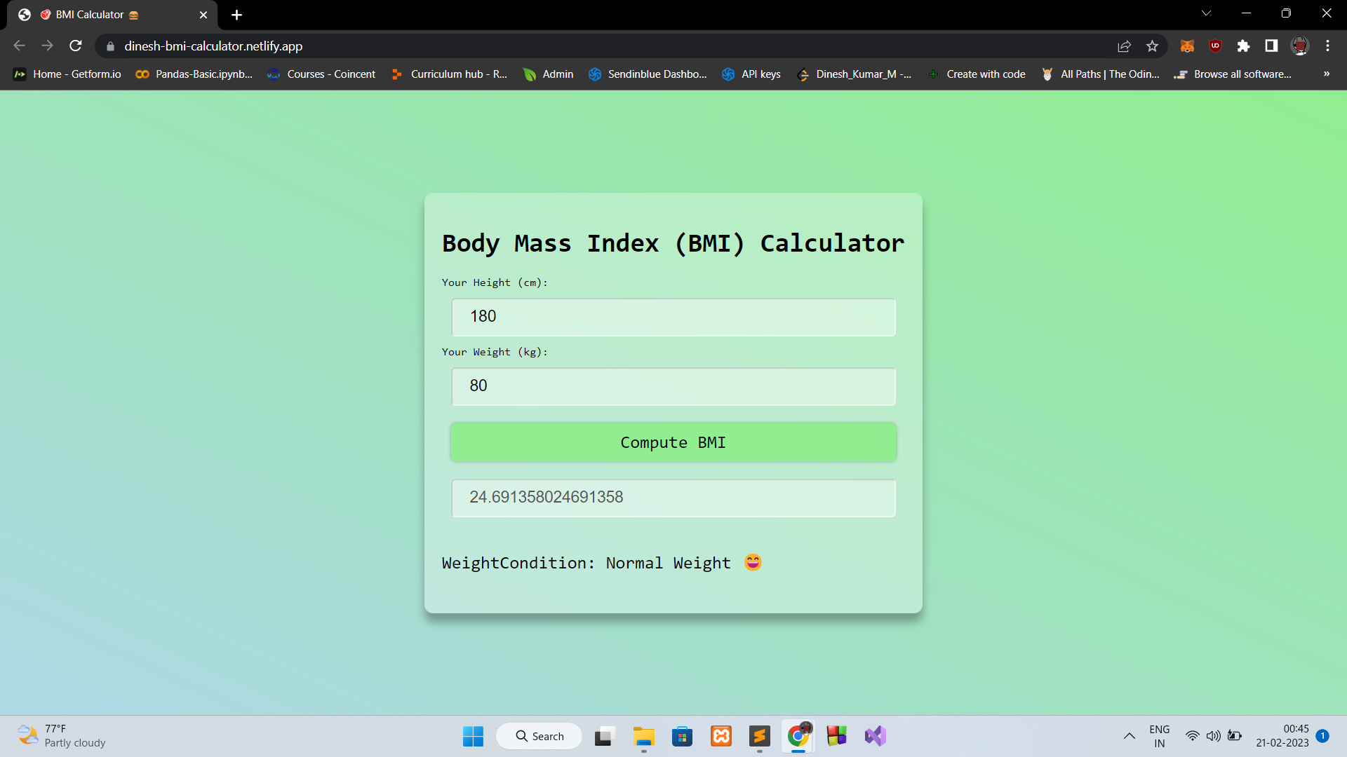Screen dimensions: 1347x757
Task: Share the current page
Action: [x=1124, y=46]
